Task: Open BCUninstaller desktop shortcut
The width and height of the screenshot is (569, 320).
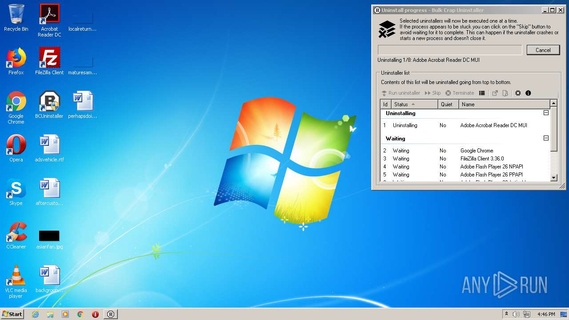Action: [49, 105]
